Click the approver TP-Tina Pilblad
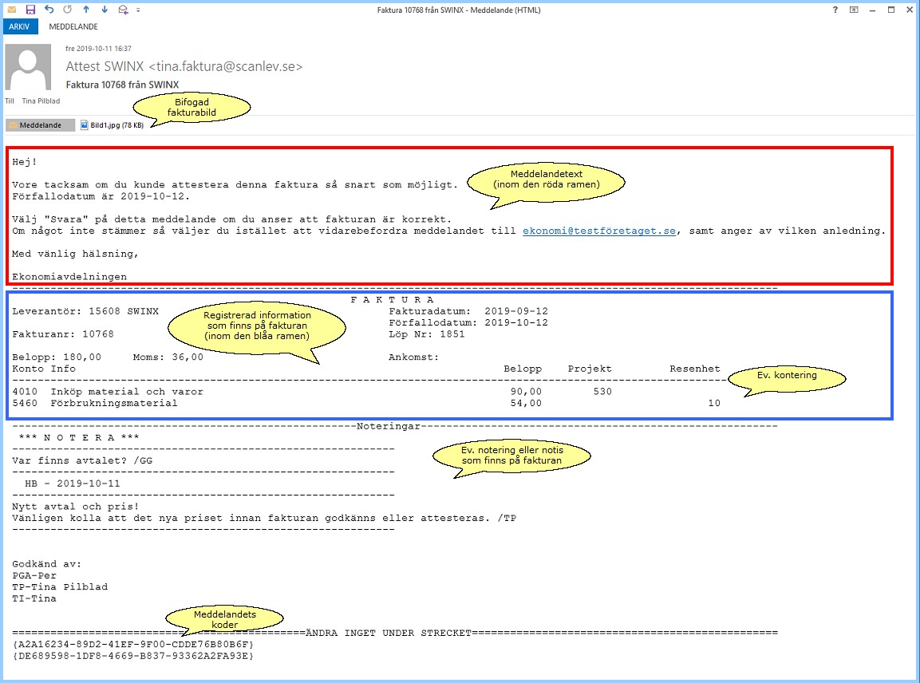The width and height of the screenshot is (920, 683). pos(60,586)
